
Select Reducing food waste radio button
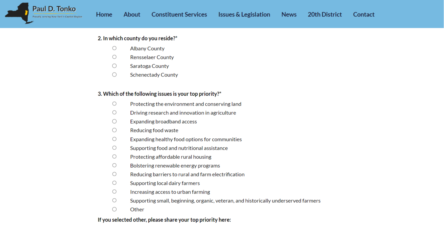pyautogui.click(x=114, y=130)
